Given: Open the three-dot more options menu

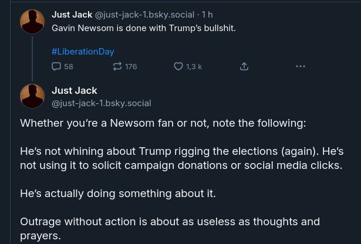Looking at the screenshot, I should tap(301, 66).
